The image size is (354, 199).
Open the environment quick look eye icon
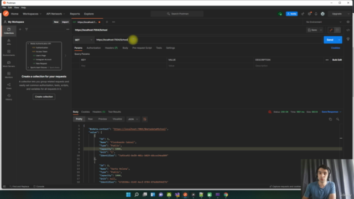(x=348, y=22)
